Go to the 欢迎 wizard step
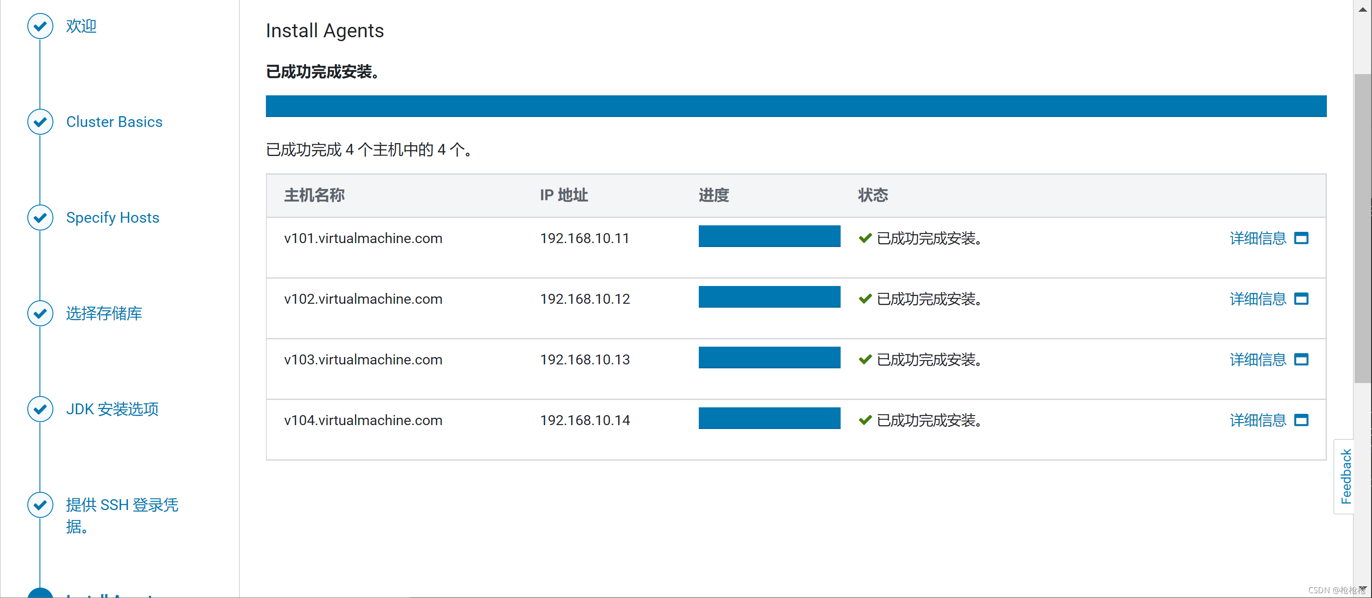The image size is (1372, 598). 81,26
